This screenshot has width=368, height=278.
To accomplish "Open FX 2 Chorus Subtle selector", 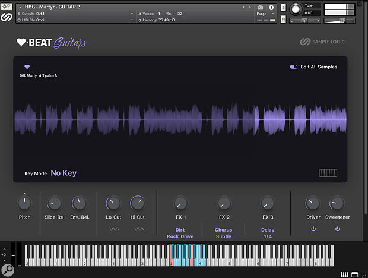I will coord(223,233).
